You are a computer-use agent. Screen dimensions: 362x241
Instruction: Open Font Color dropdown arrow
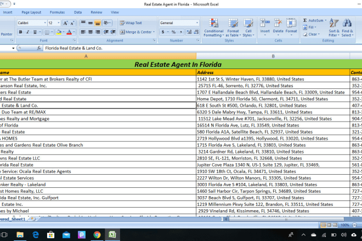coord(74,32)
